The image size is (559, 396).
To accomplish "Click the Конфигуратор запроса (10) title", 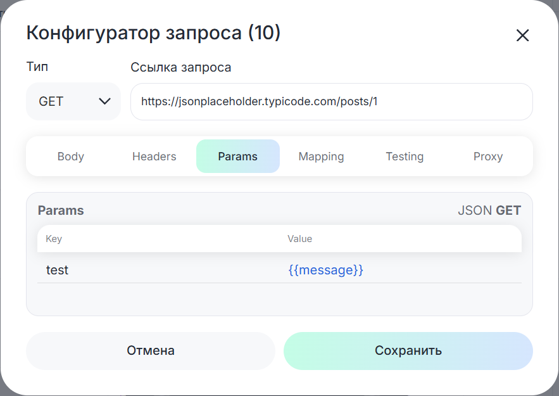I will [x=153, y=32].
